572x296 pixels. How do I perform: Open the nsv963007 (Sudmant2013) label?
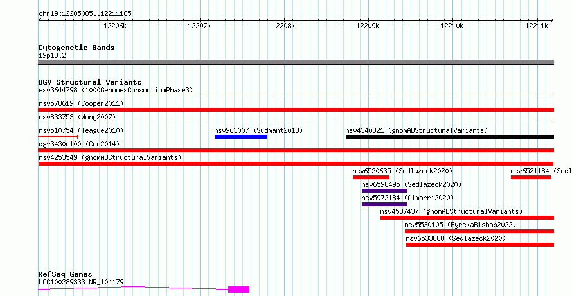pos(258,130)
